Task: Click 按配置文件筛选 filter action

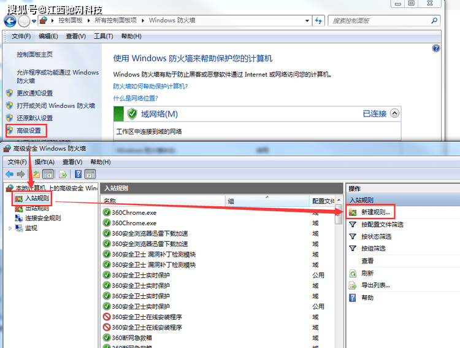Action: point(382,225)
